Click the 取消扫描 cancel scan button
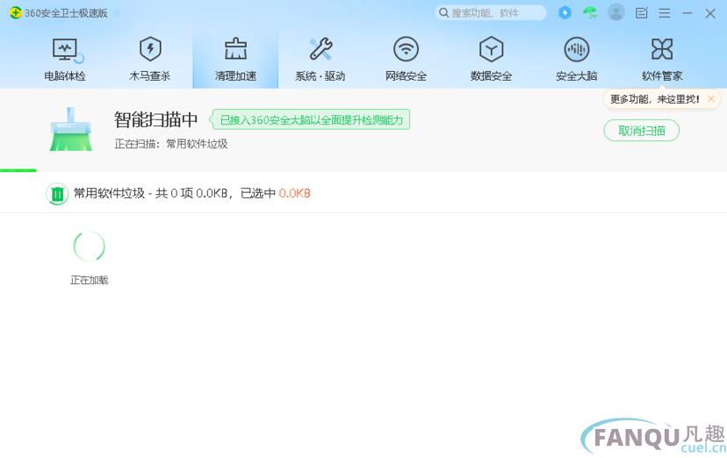Viewport: 727px width, 458px height. coord(641,131)
